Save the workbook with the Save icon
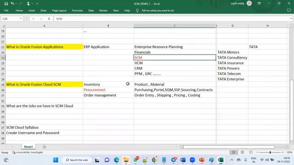This screenshot has height=165, width=294. (x=6, y=4)
